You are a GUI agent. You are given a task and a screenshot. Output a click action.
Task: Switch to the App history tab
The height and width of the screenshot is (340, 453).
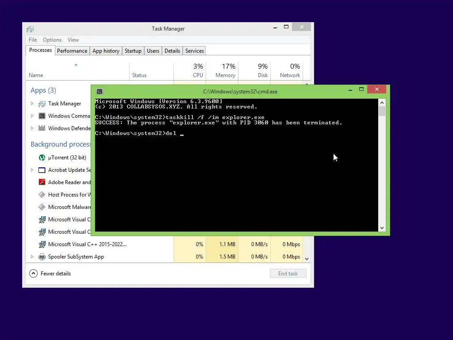[106, 51]
